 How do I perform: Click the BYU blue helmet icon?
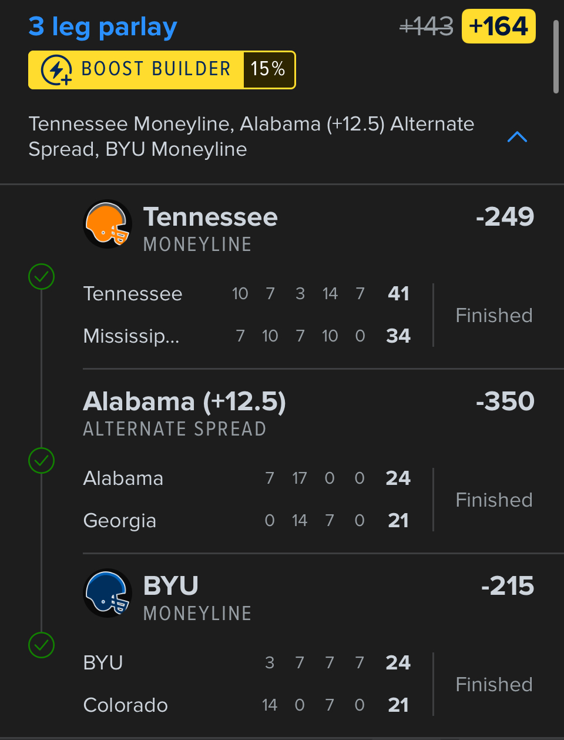tap(108, 593)
